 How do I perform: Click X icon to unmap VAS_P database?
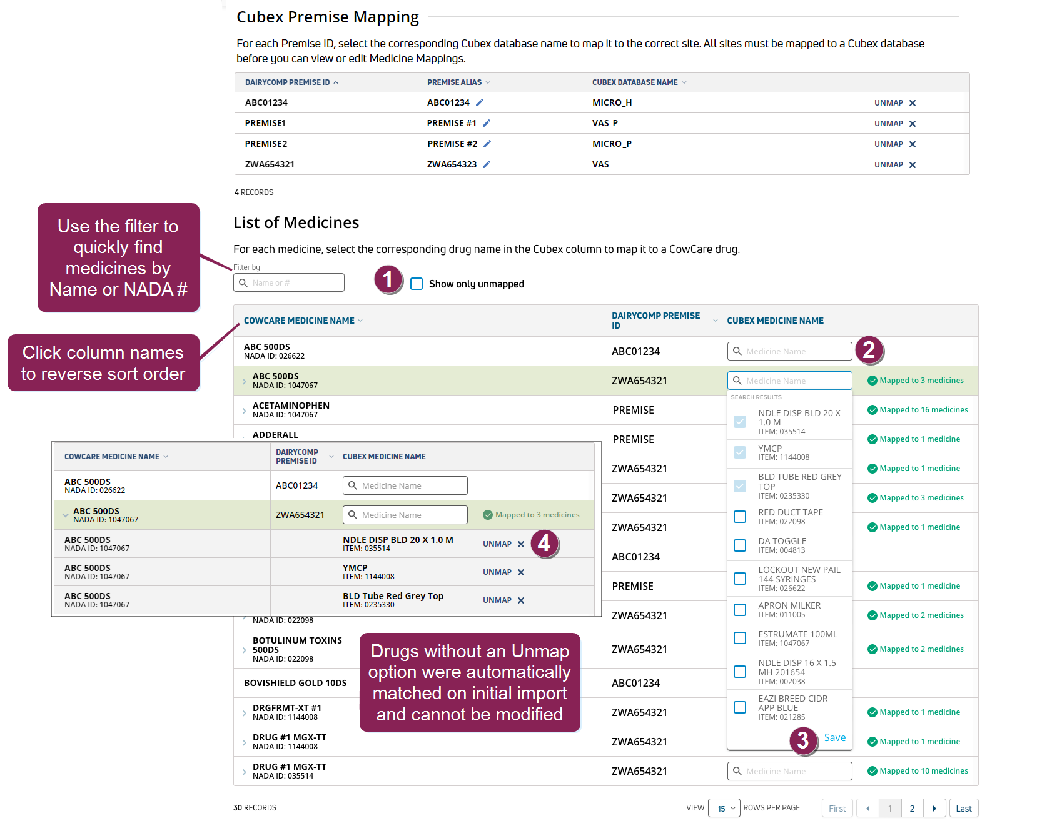(913, 124)
